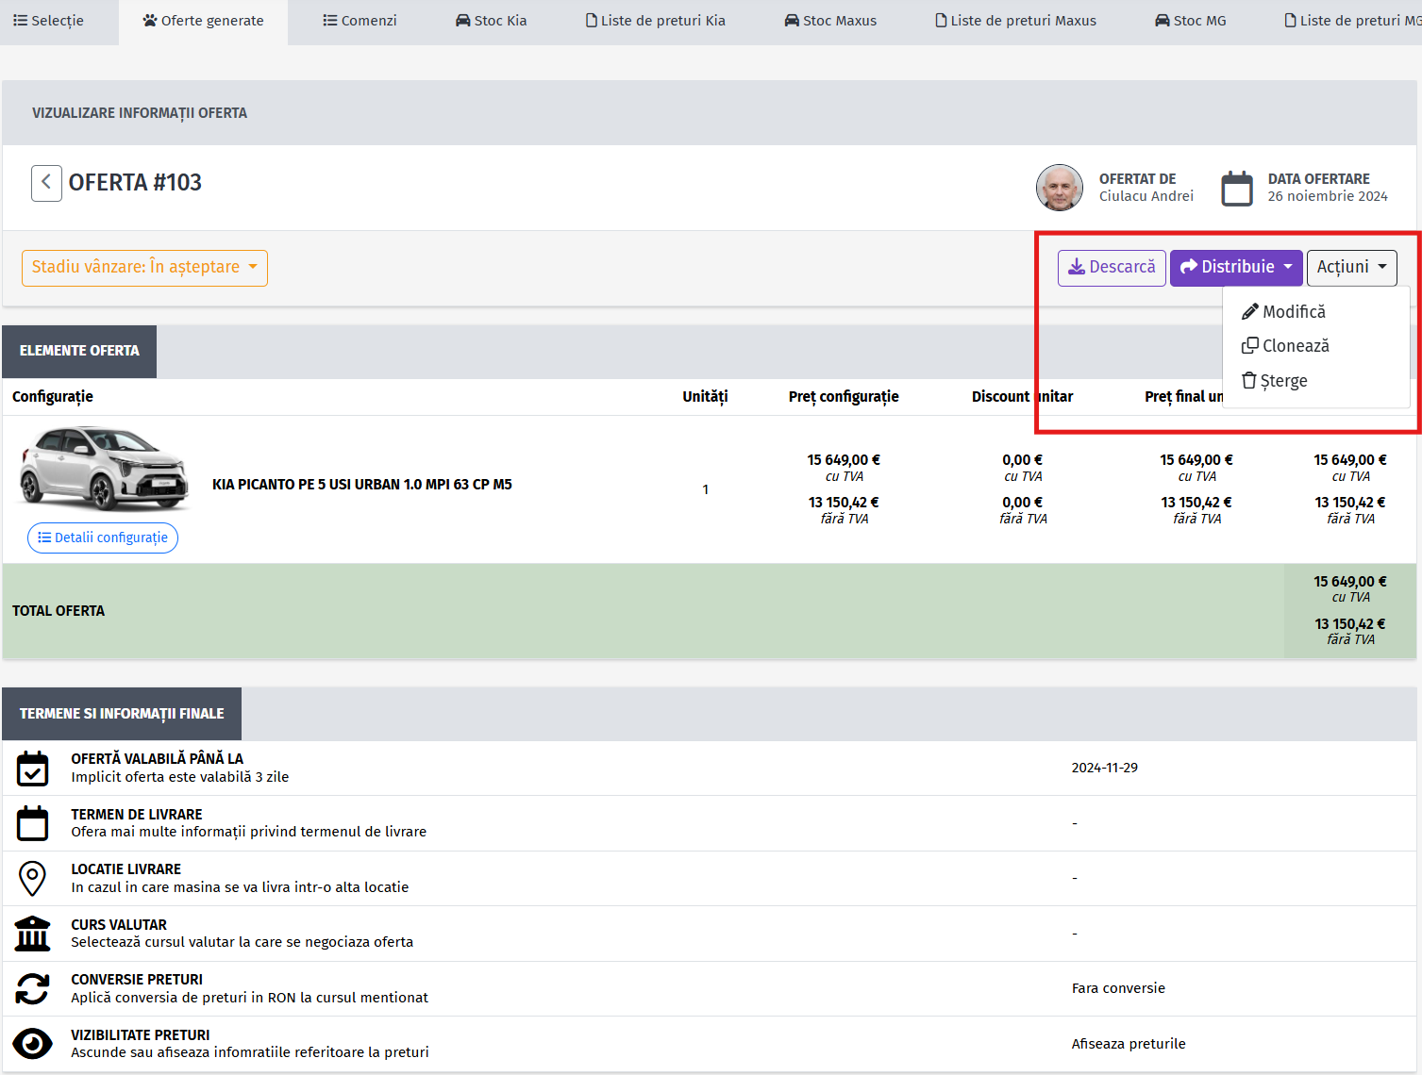
Task: Click the document icon on Liste de preturi Maxus
Action: tap(941, 20)
